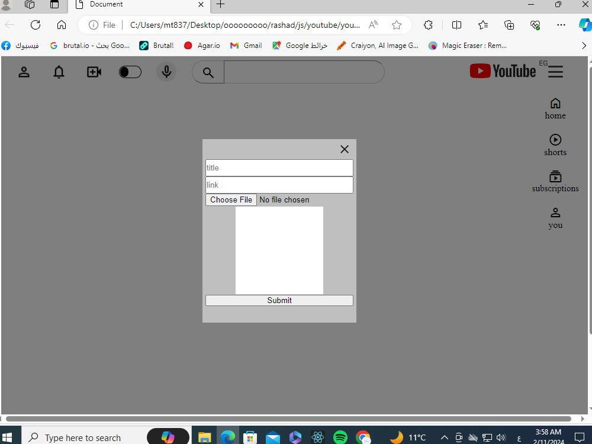
Task: Click the file info icon in address bar
Action: [94, 25]
